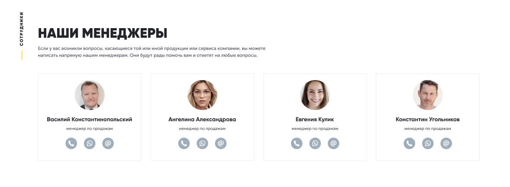
Task: Click phone icon for Василий Константинопольский
Action: tap(71, 143)
